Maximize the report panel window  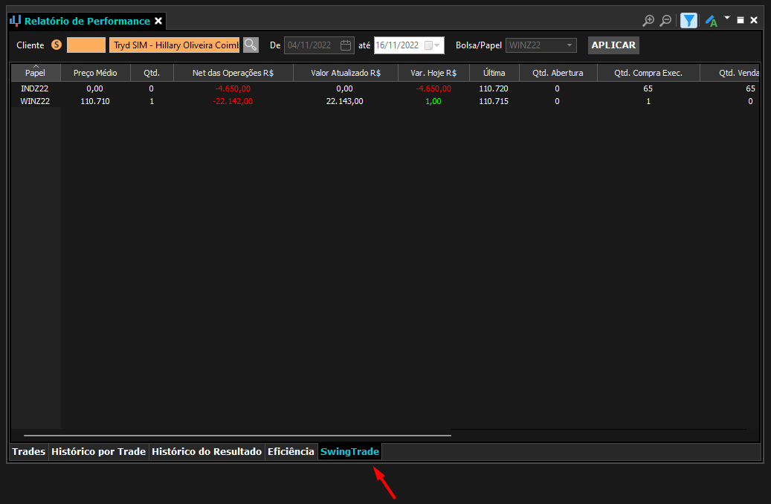(741, 20)
